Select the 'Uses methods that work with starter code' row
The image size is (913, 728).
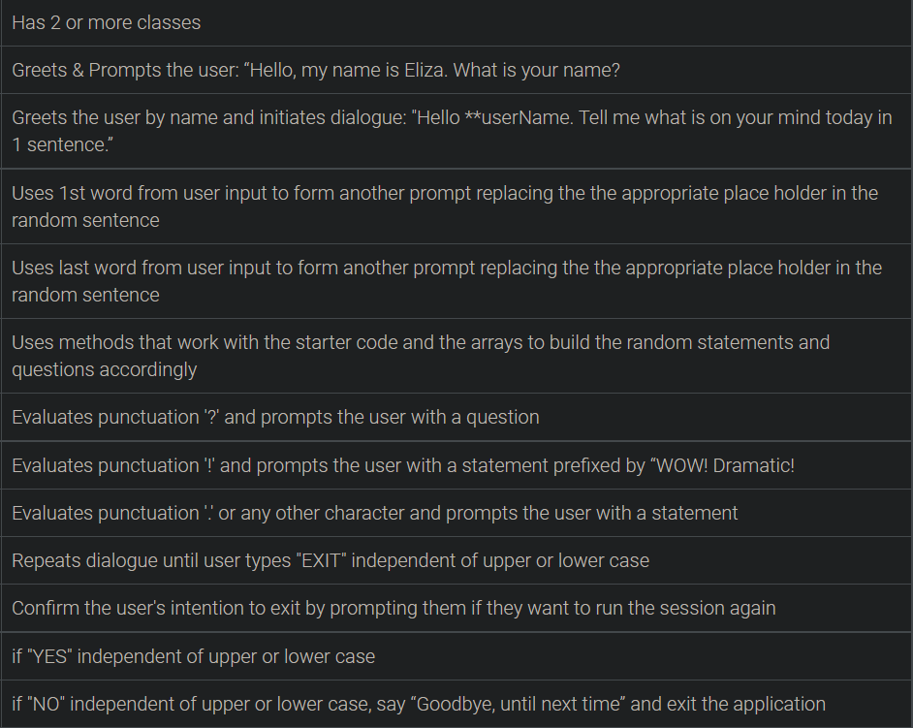click(456, 356)
